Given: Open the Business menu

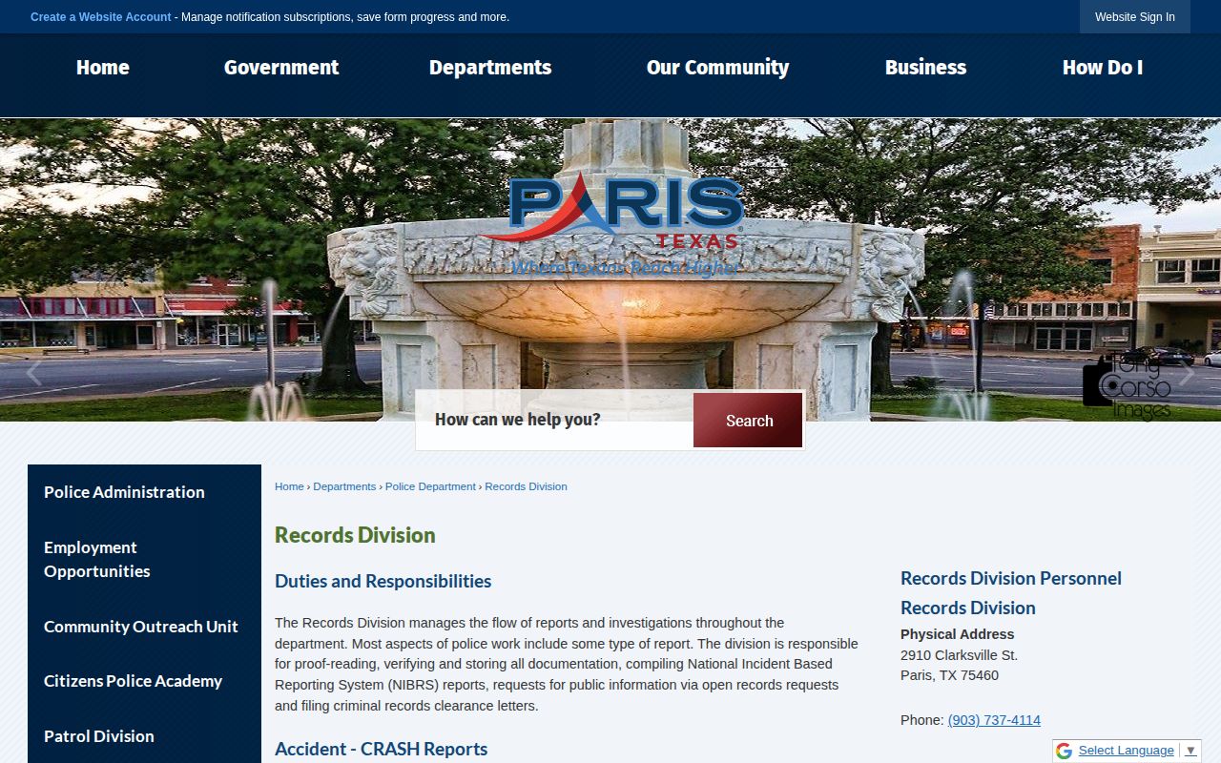Looking at the screenshot, I should (925, 68).
